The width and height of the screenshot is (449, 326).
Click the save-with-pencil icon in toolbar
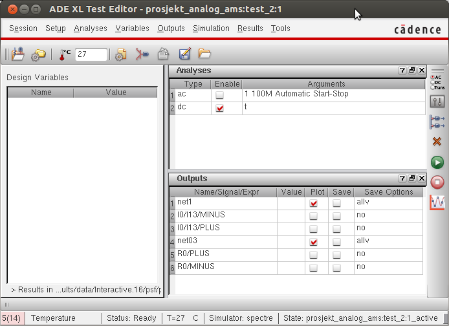point(184,54)
